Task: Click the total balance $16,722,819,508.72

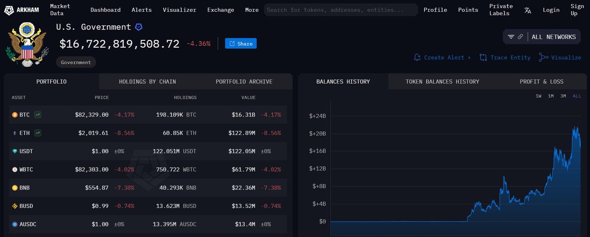Action: (x=119, y=44)
